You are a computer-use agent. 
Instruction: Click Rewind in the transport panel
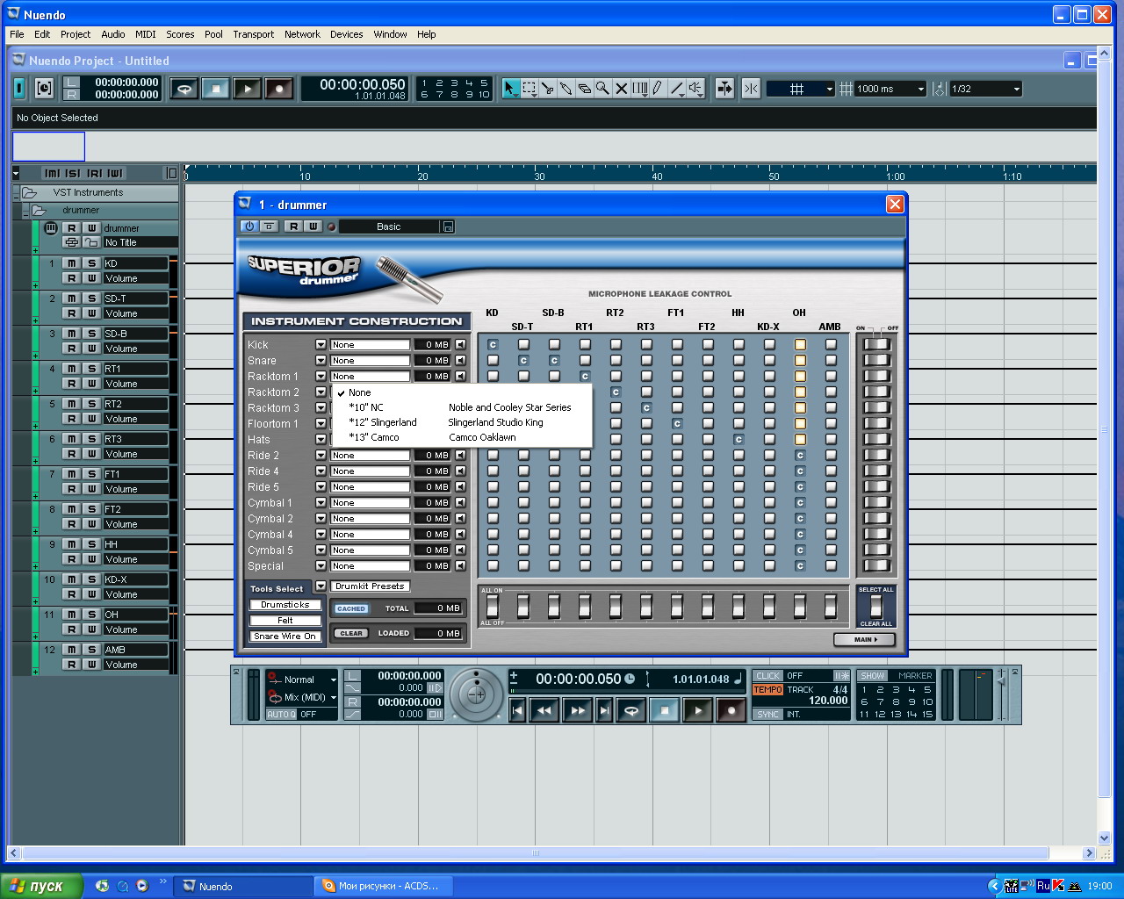pyautogui.click(x=544, y=710)
